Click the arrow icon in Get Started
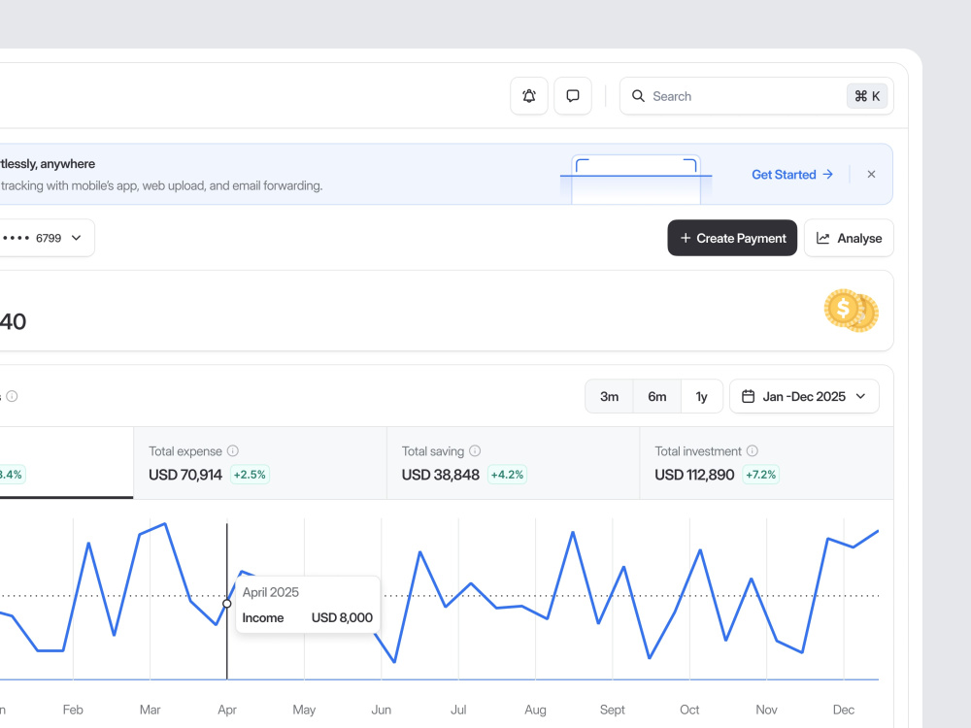This screenshot has height=728, width=971. [x=827, y=175]
